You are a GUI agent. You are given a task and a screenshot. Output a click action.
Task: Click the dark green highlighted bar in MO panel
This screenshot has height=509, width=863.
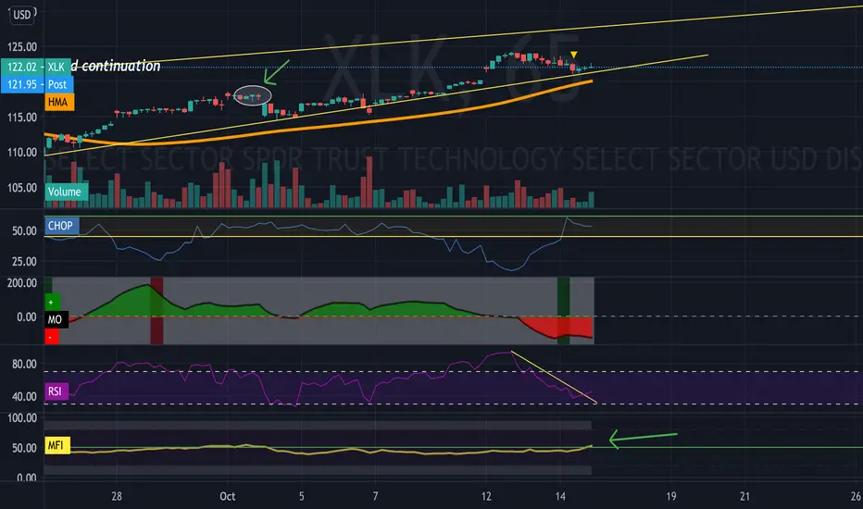coord(564,311)
